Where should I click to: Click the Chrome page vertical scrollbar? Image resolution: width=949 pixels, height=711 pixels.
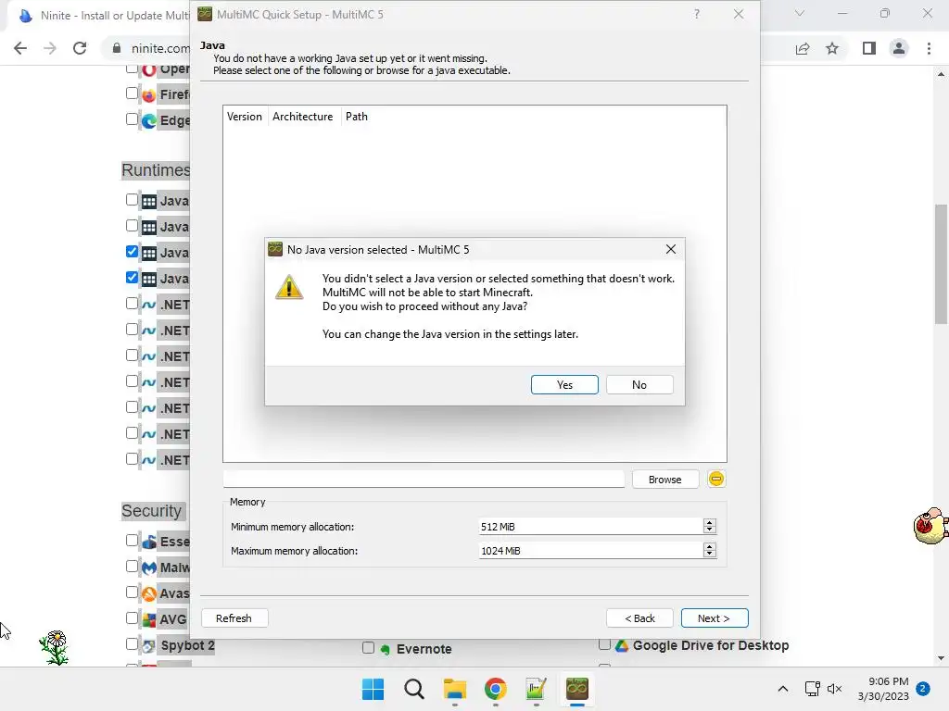coord(941,264)
